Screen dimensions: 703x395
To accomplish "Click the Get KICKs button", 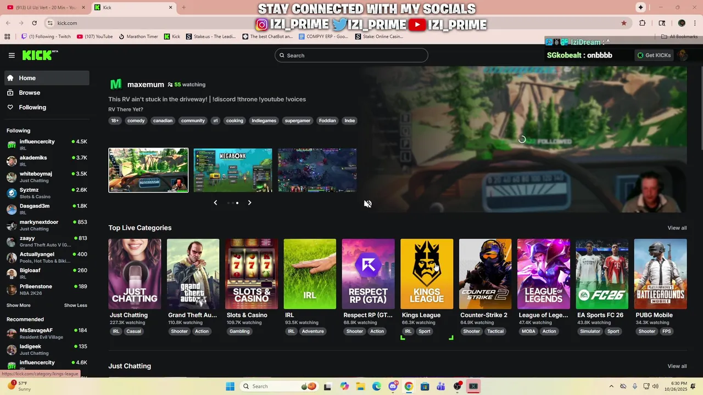I will point(654,55).
